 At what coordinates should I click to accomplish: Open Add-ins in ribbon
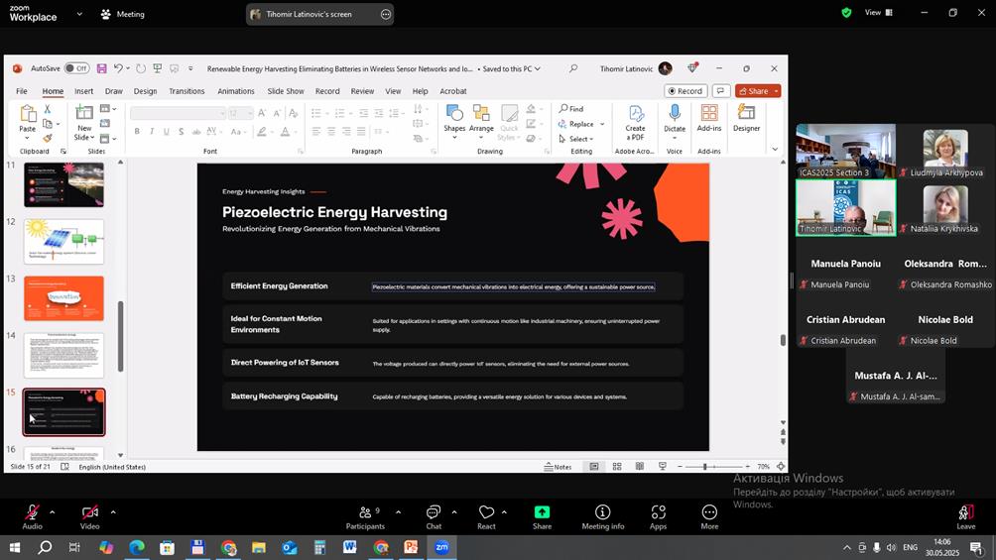pos(709,119)
